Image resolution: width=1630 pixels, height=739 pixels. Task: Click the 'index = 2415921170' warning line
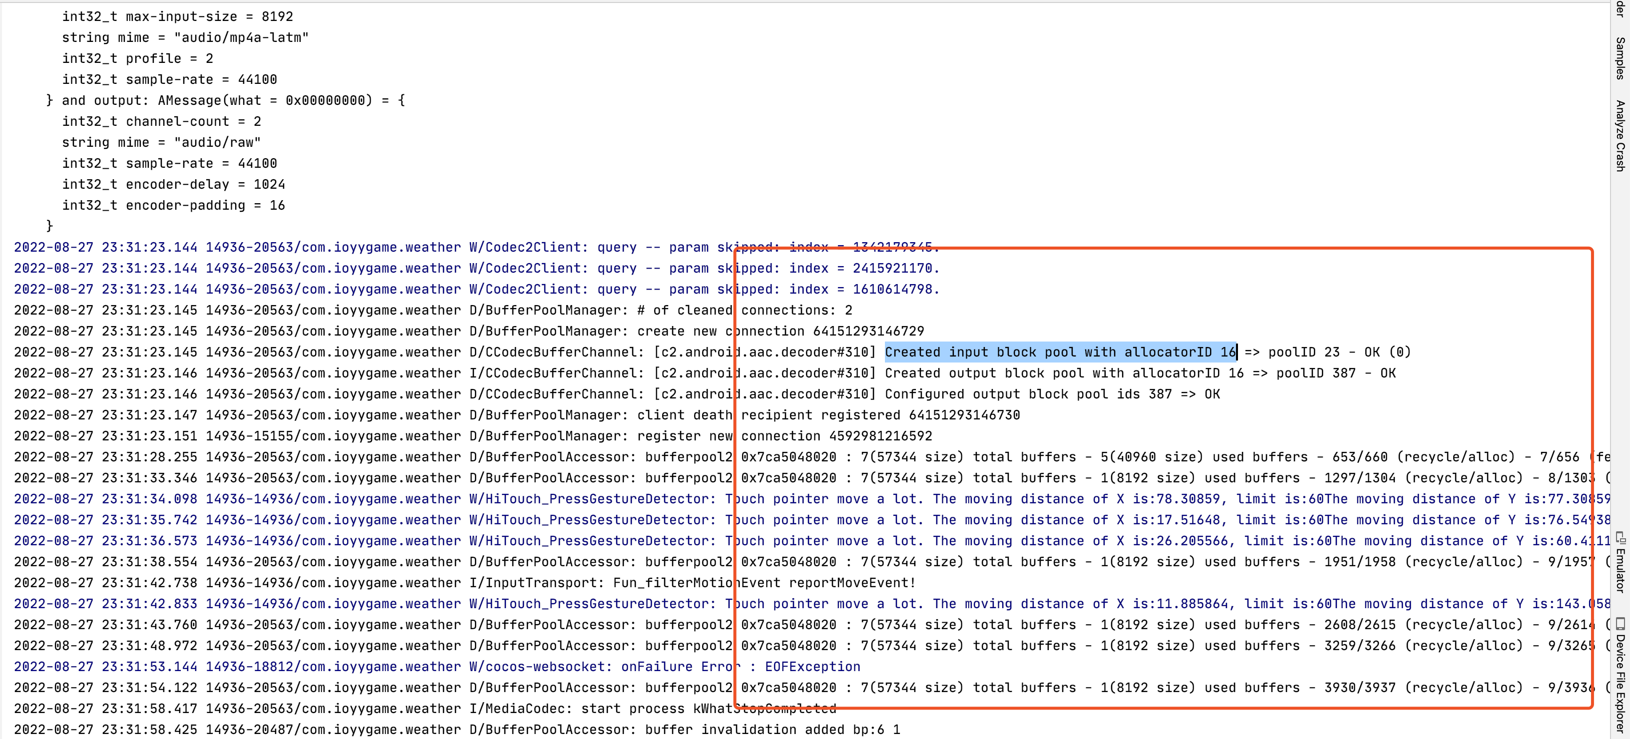coord(863,268)
